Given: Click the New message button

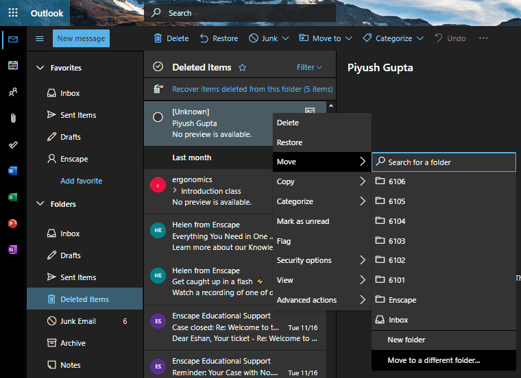Looking at the screenshot, I should point(81,38).
